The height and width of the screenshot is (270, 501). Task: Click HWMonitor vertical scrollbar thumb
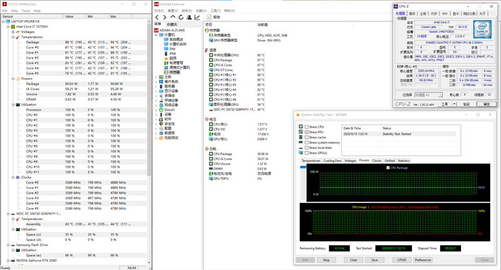tap(149, 99)
